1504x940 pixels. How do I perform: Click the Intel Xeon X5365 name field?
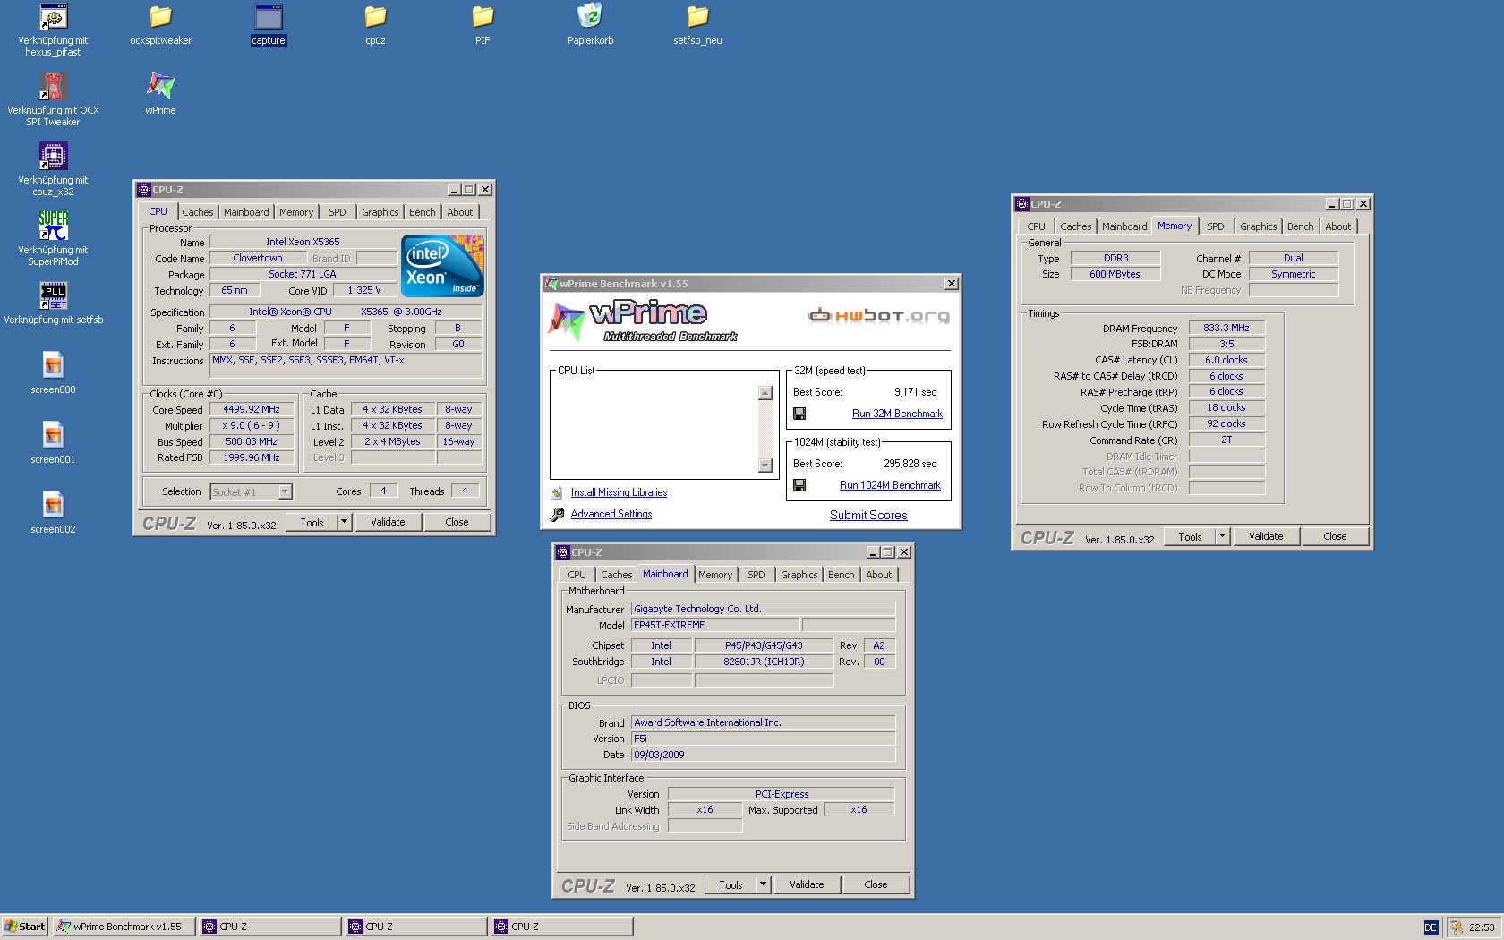pyautogui.click(x=303, y=242)
